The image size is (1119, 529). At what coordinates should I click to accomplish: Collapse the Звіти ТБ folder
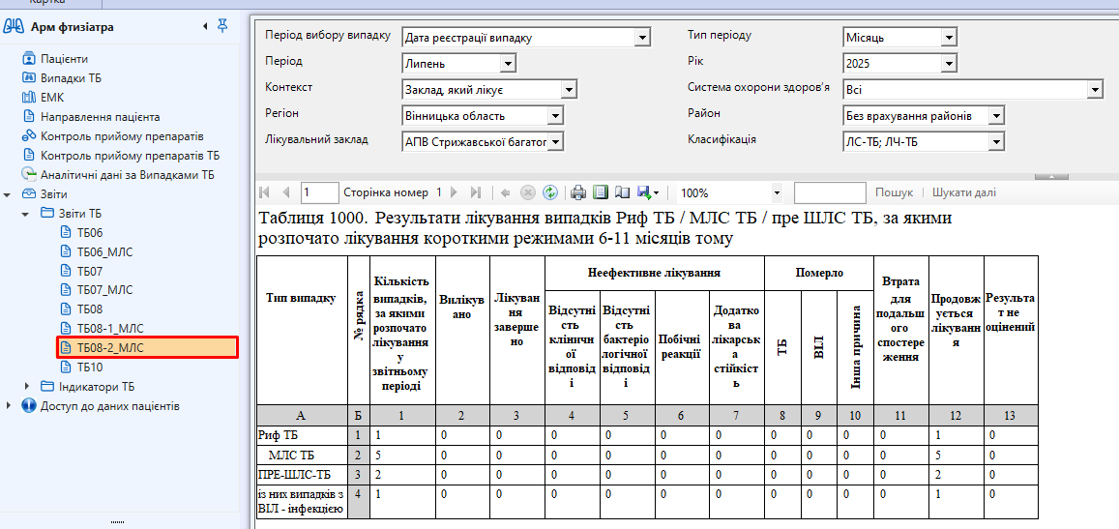tap(26, 213)
